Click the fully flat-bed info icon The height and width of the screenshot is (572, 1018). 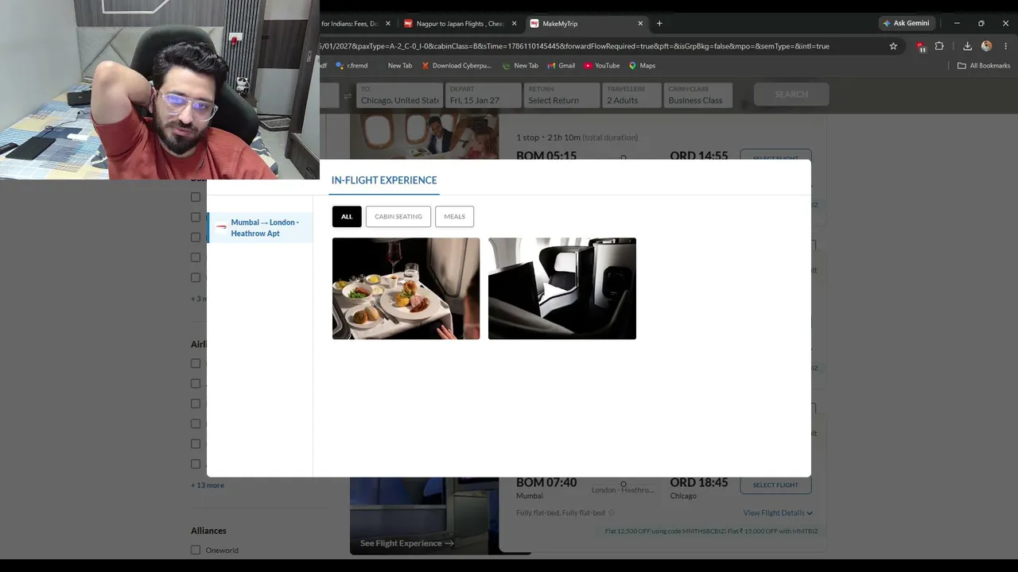(x=612, y=513)
